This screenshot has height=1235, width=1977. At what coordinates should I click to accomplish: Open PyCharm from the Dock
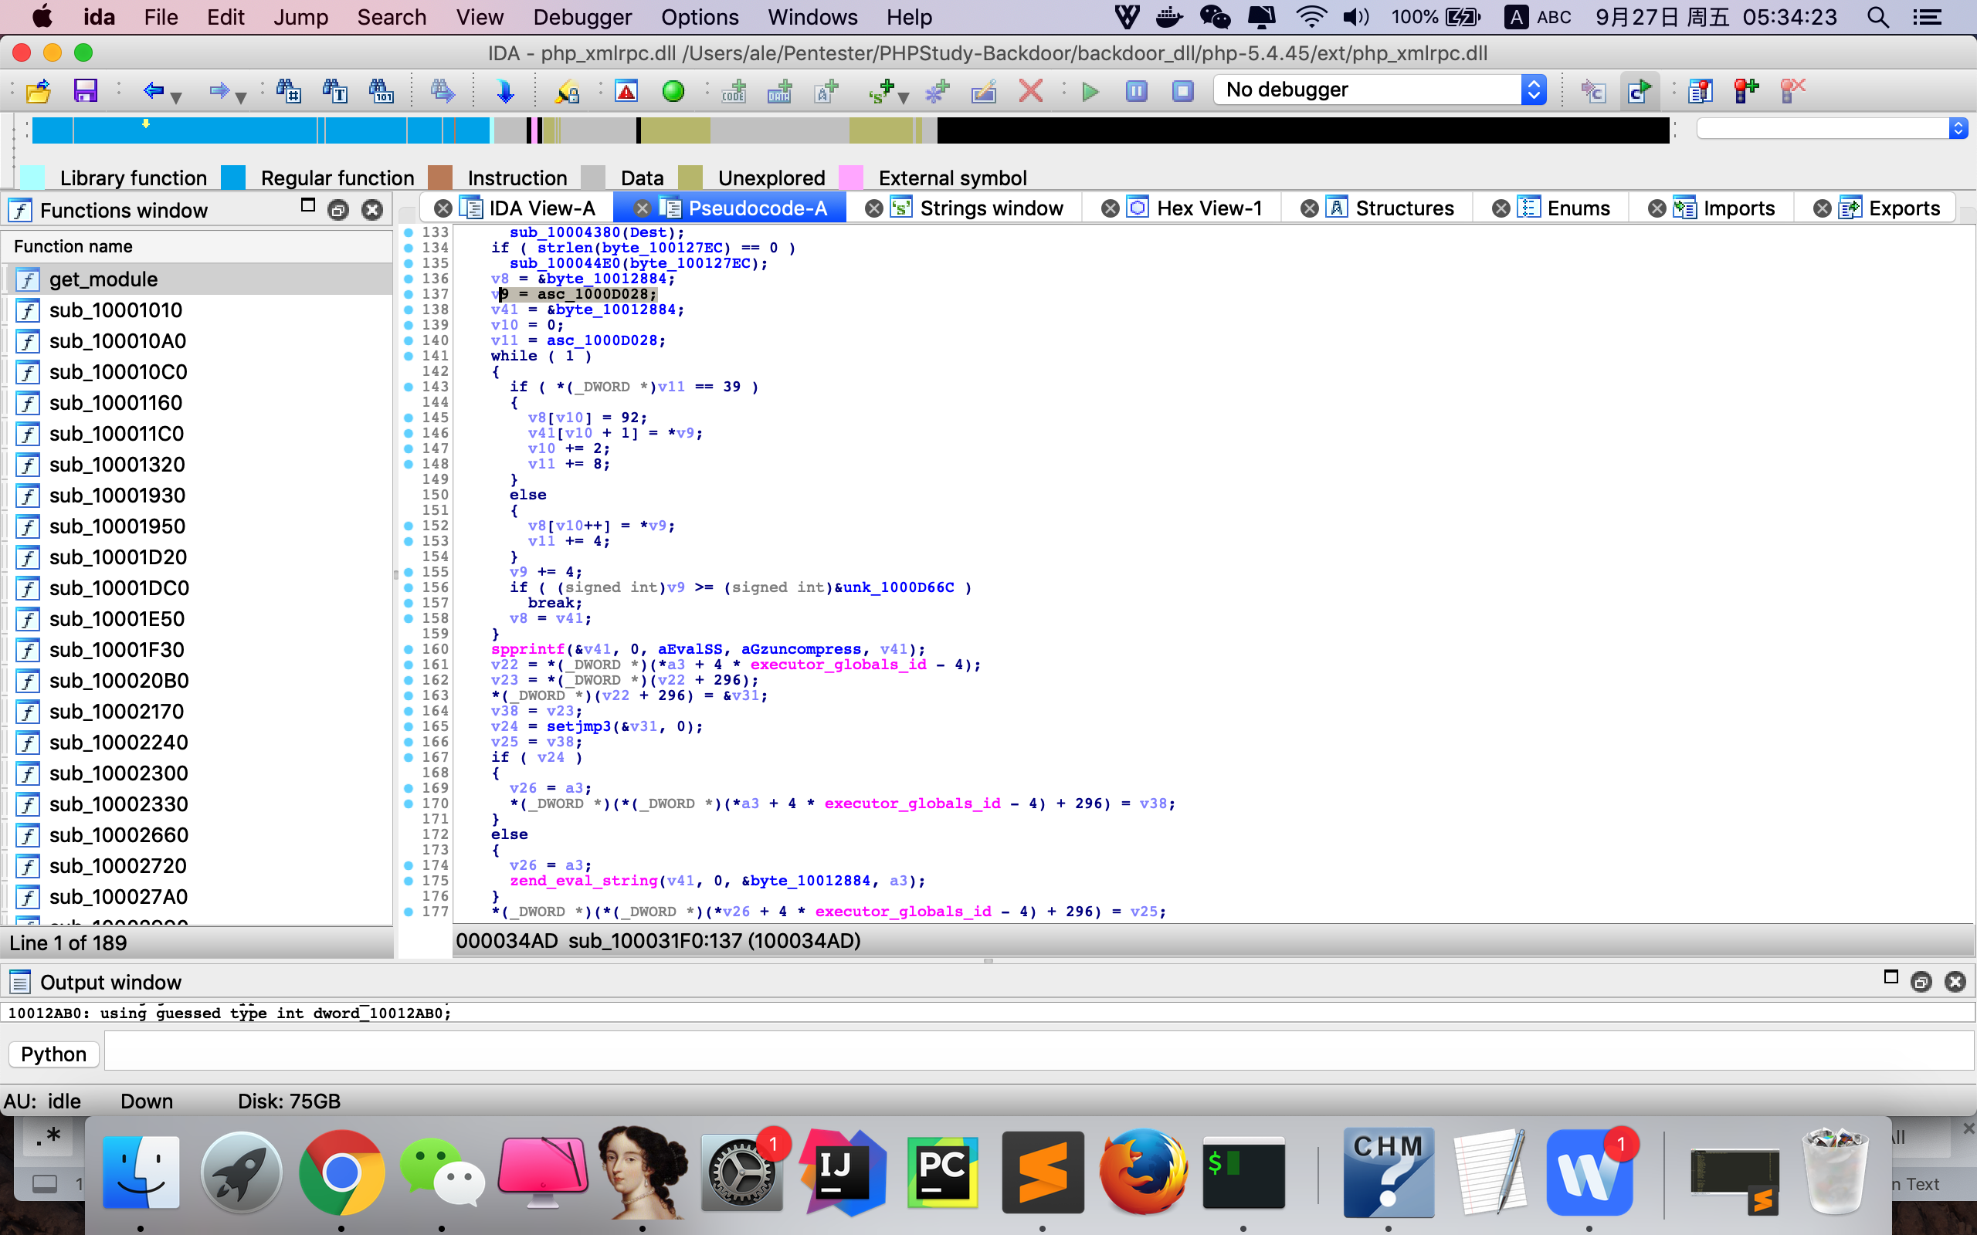[942, 1171]
